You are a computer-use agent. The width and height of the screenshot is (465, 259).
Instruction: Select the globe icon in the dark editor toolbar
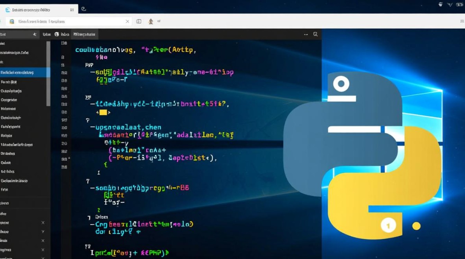pos(56,34)
